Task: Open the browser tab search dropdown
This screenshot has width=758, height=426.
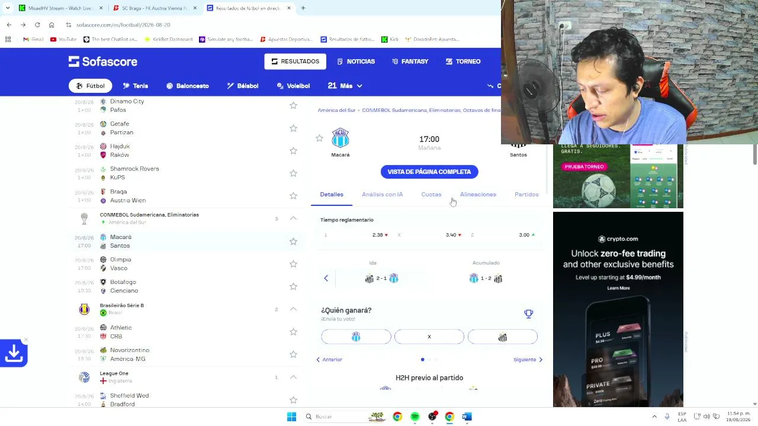Action: [8, 8]
